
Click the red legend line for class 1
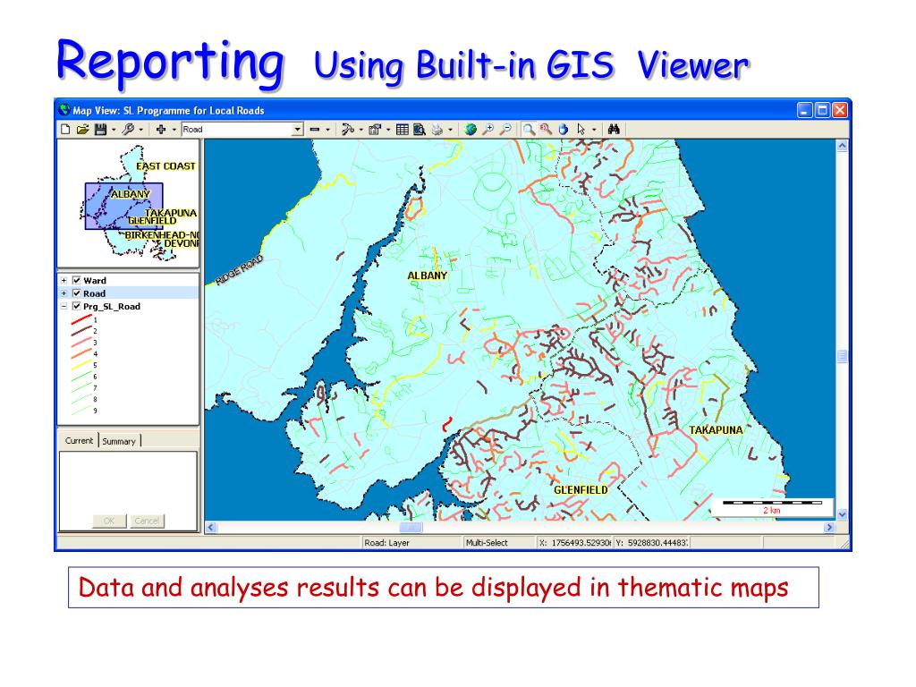coord(81,320)
